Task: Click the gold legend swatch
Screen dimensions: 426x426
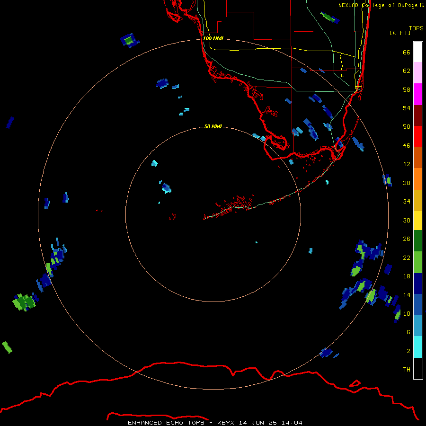Action: coord(418,201)
